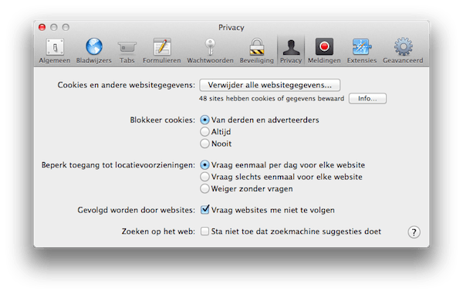Image resolution: width=463 pixels, height=294 pixels.
Task: Open the Beveiliging padlock icon pane
Action: coord(257,51)
